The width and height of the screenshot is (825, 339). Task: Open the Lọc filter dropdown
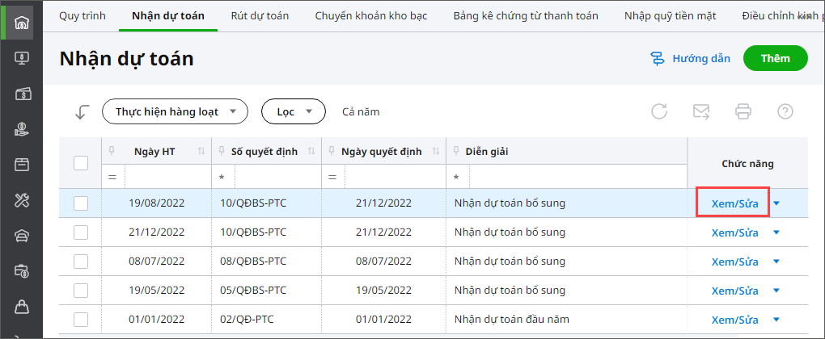293,112
